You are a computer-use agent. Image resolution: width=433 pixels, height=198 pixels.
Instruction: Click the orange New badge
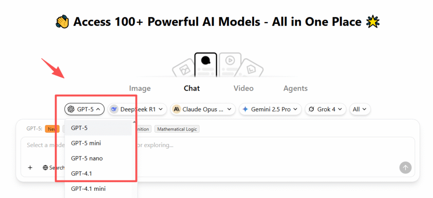pos(52,129)
